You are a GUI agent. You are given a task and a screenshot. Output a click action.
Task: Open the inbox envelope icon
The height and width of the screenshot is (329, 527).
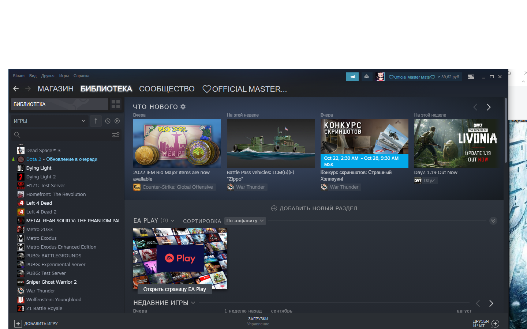(x=366, y=77)
